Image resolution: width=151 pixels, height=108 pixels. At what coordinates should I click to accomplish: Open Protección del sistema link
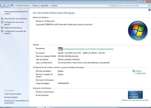coord(13,28)
